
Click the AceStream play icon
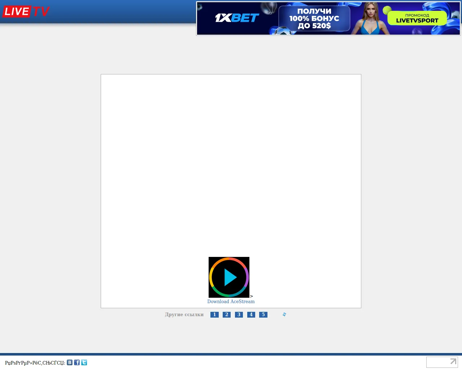pos(229,277)
